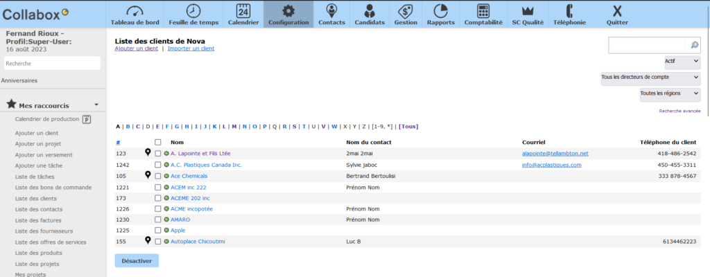This screenshot has width=710, height=277.
Task: Click map pin for A. Lapointe et Fils
Action: (148, 153)
